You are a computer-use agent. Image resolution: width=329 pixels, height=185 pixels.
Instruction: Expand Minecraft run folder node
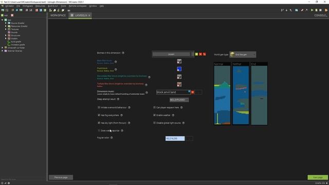tap(2, 48)
